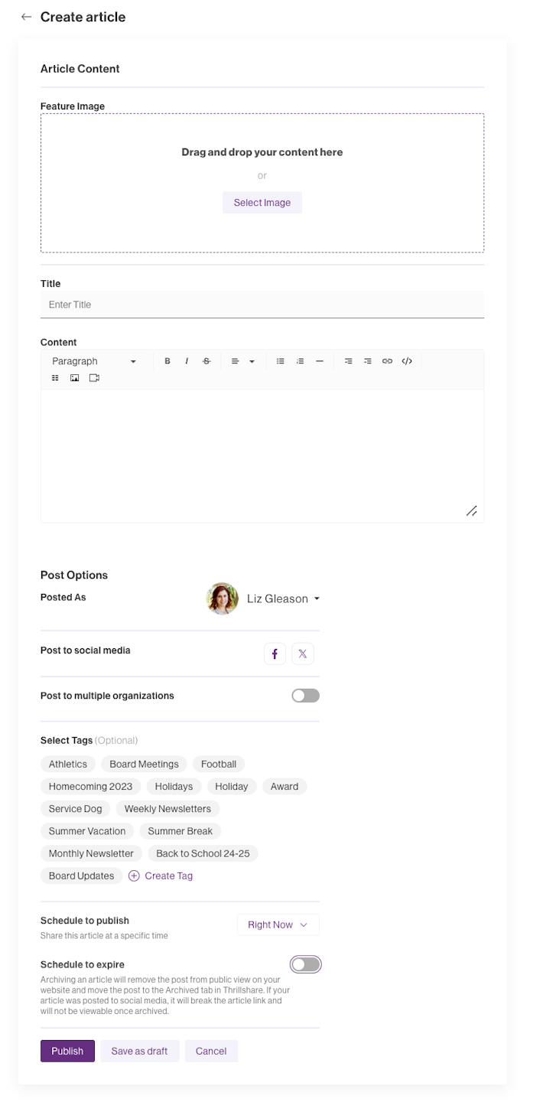Image resolution: width=540 pixels, height=1102 pixels.
Task: Insert a video into content
Action: [94, 378]
